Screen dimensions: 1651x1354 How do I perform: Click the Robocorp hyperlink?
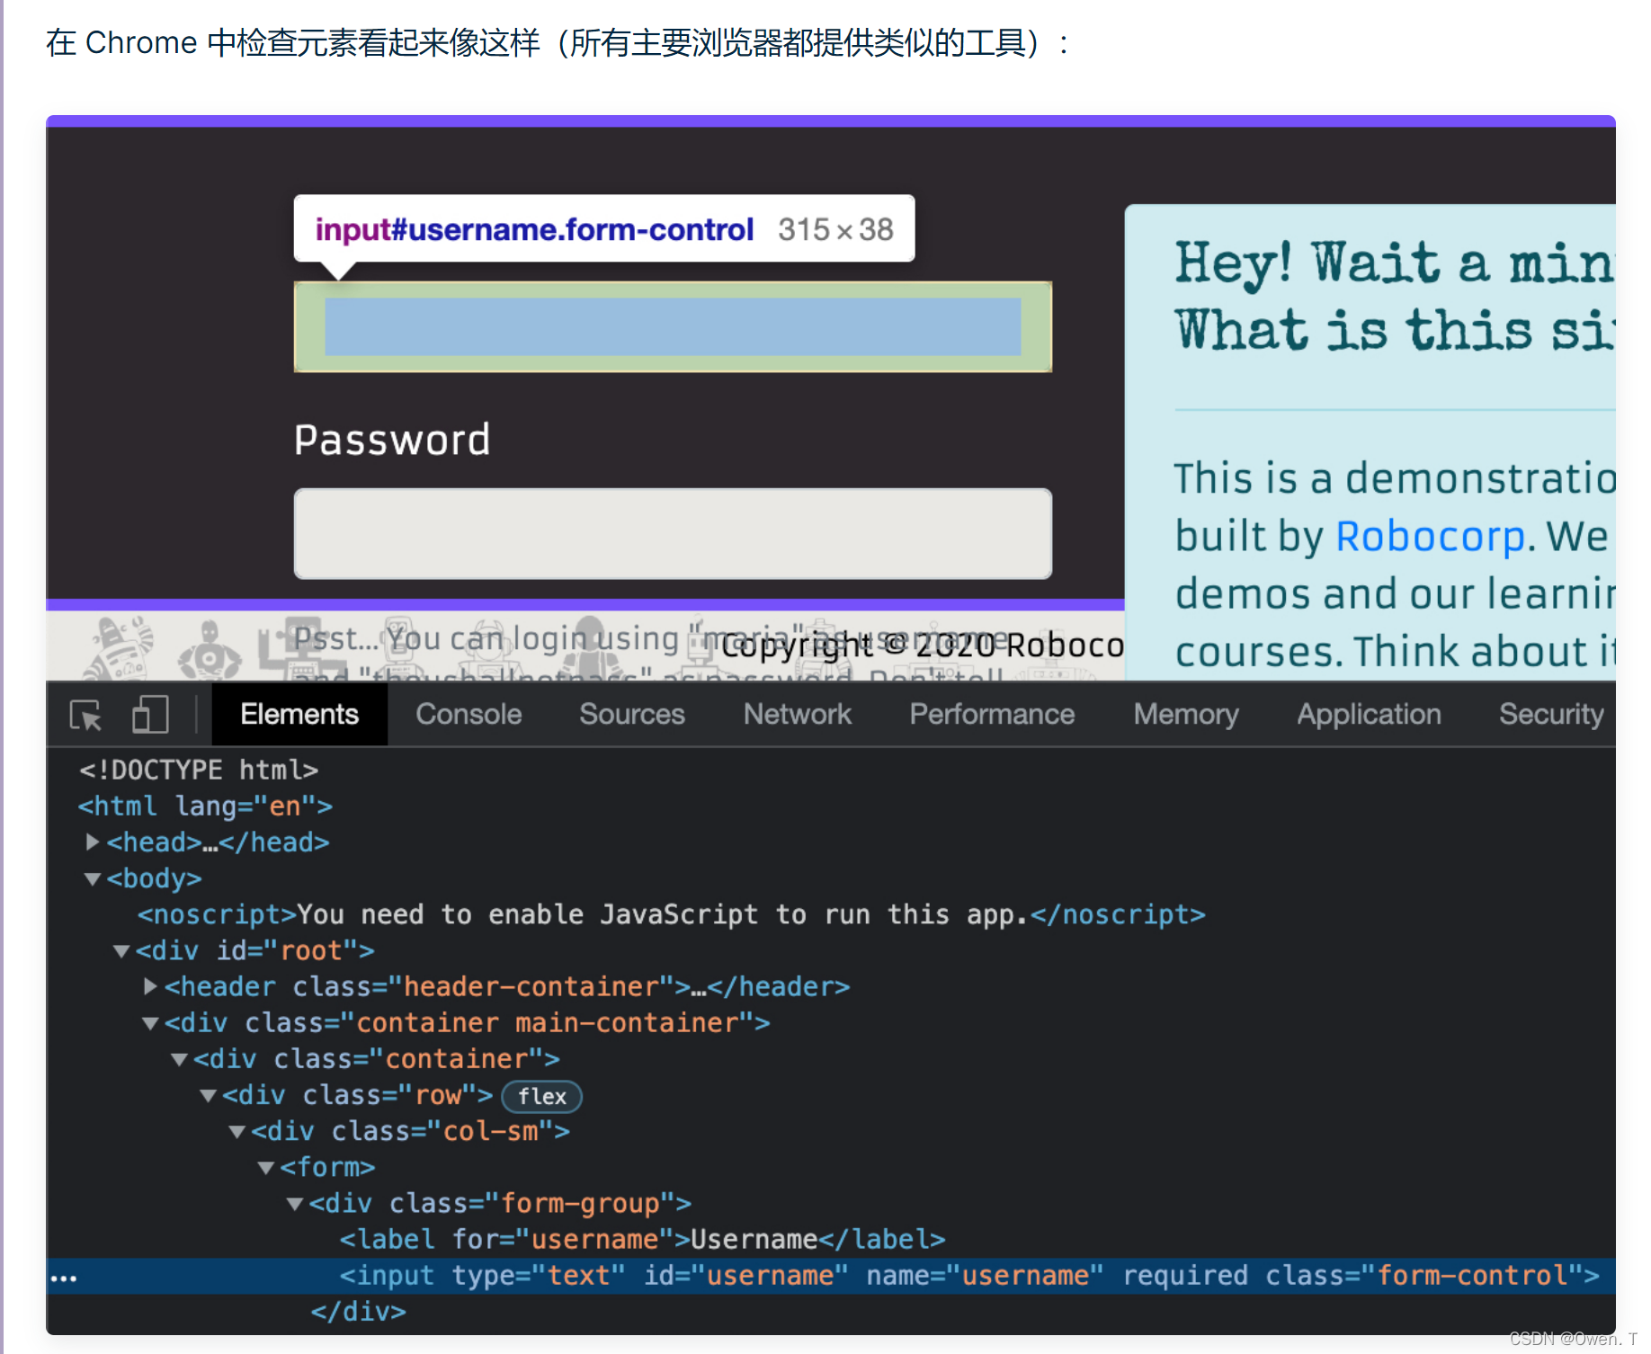[1430, 535]
